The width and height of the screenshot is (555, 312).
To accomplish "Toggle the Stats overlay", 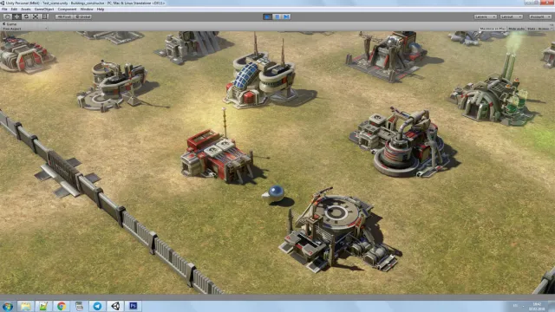I will [x=532, y=29].
